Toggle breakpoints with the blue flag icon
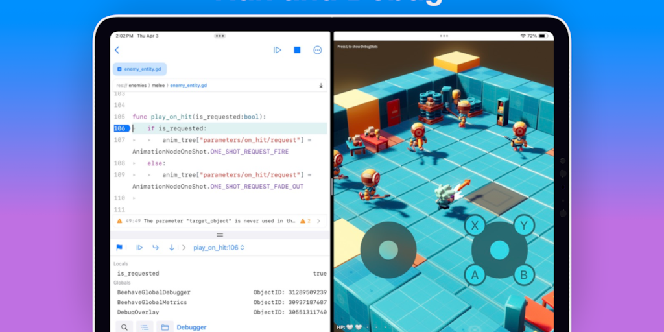The height and width of the screenshot is (332, 664). pyautogui.click(x=119, y=248)
